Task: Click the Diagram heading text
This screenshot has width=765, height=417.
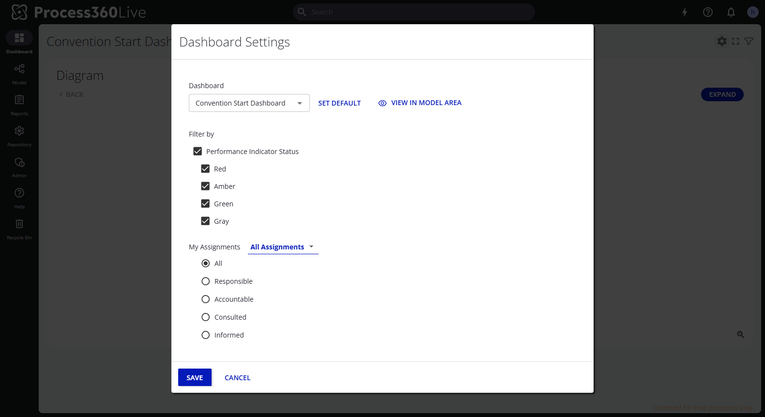Action: [x=80, y=76]
